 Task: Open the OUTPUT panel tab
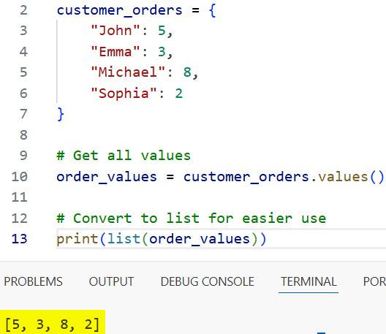click(x=112, y=281)
